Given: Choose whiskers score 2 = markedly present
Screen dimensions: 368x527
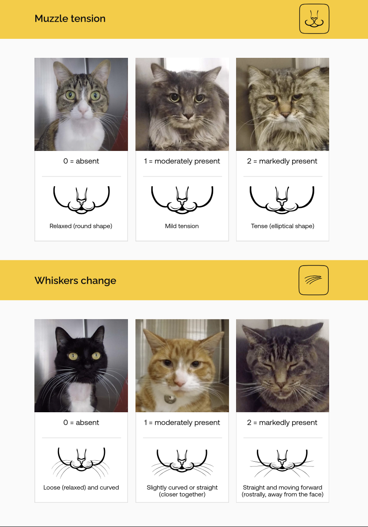Looking at the screenshot, I should [282, 422].
